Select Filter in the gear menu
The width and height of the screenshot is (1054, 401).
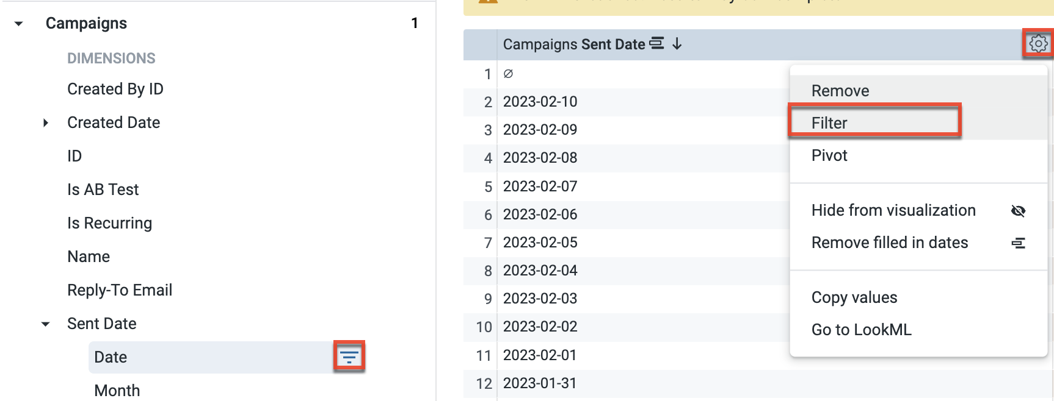tap(829, 123)
